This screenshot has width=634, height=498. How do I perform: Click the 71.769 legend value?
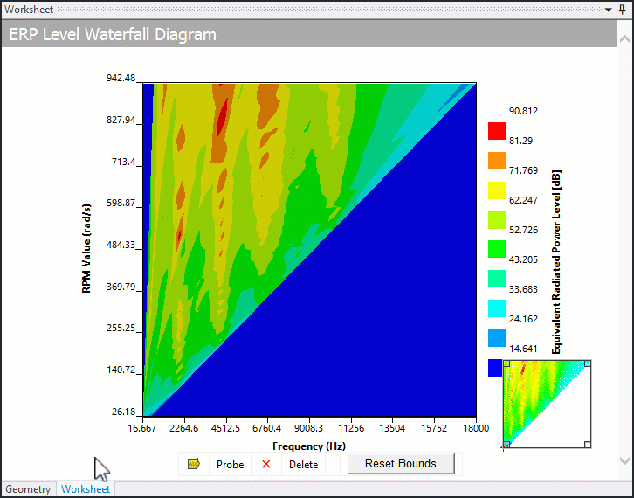tap(524, 170)
